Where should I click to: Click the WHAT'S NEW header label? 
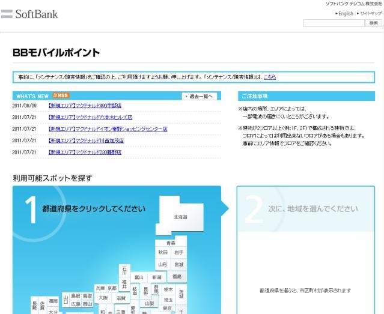32,96
